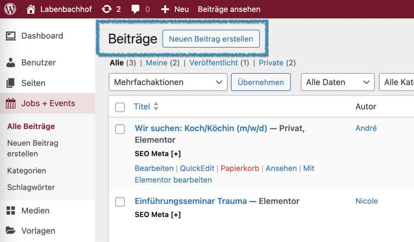
Task: Open the comments bubble icon
Action: coord(136,9)
